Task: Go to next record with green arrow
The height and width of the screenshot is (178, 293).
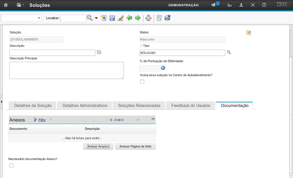Action: (138, 18)
